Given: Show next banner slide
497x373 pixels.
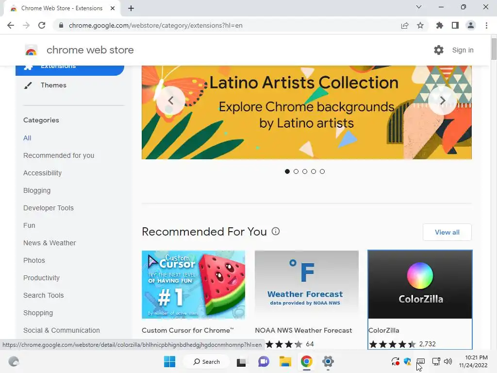Looking at the screenshot, I should pos(443,101).
